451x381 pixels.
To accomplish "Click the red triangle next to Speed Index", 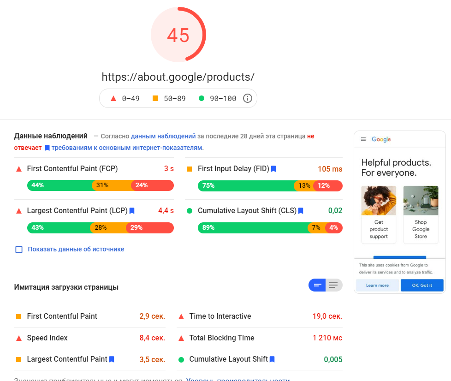I will (19, 338).
